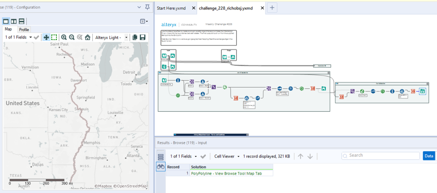Image resolution: width=437 pixels, height=193 pixels.
Task: Pin the Configuration panel
Action: click(x=147, y=7)
